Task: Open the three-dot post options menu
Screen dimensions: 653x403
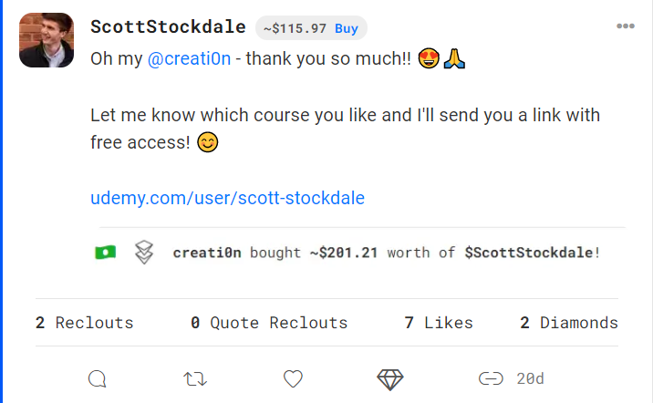Action: pyautogui.click(x=625, y=26)
